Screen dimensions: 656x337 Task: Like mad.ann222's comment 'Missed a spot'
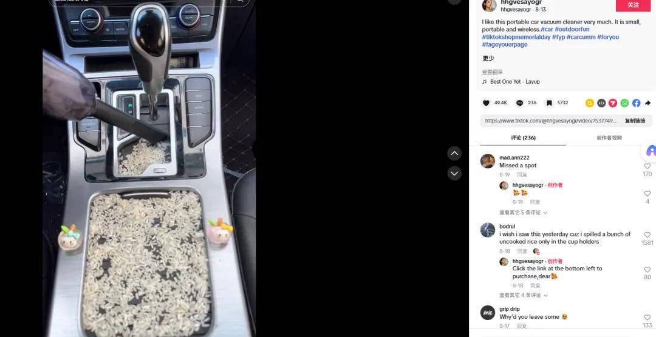[x=647, y=166]
